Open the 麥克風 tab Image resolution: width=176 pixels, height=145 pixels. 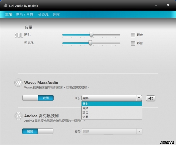(x=43, y=14)
